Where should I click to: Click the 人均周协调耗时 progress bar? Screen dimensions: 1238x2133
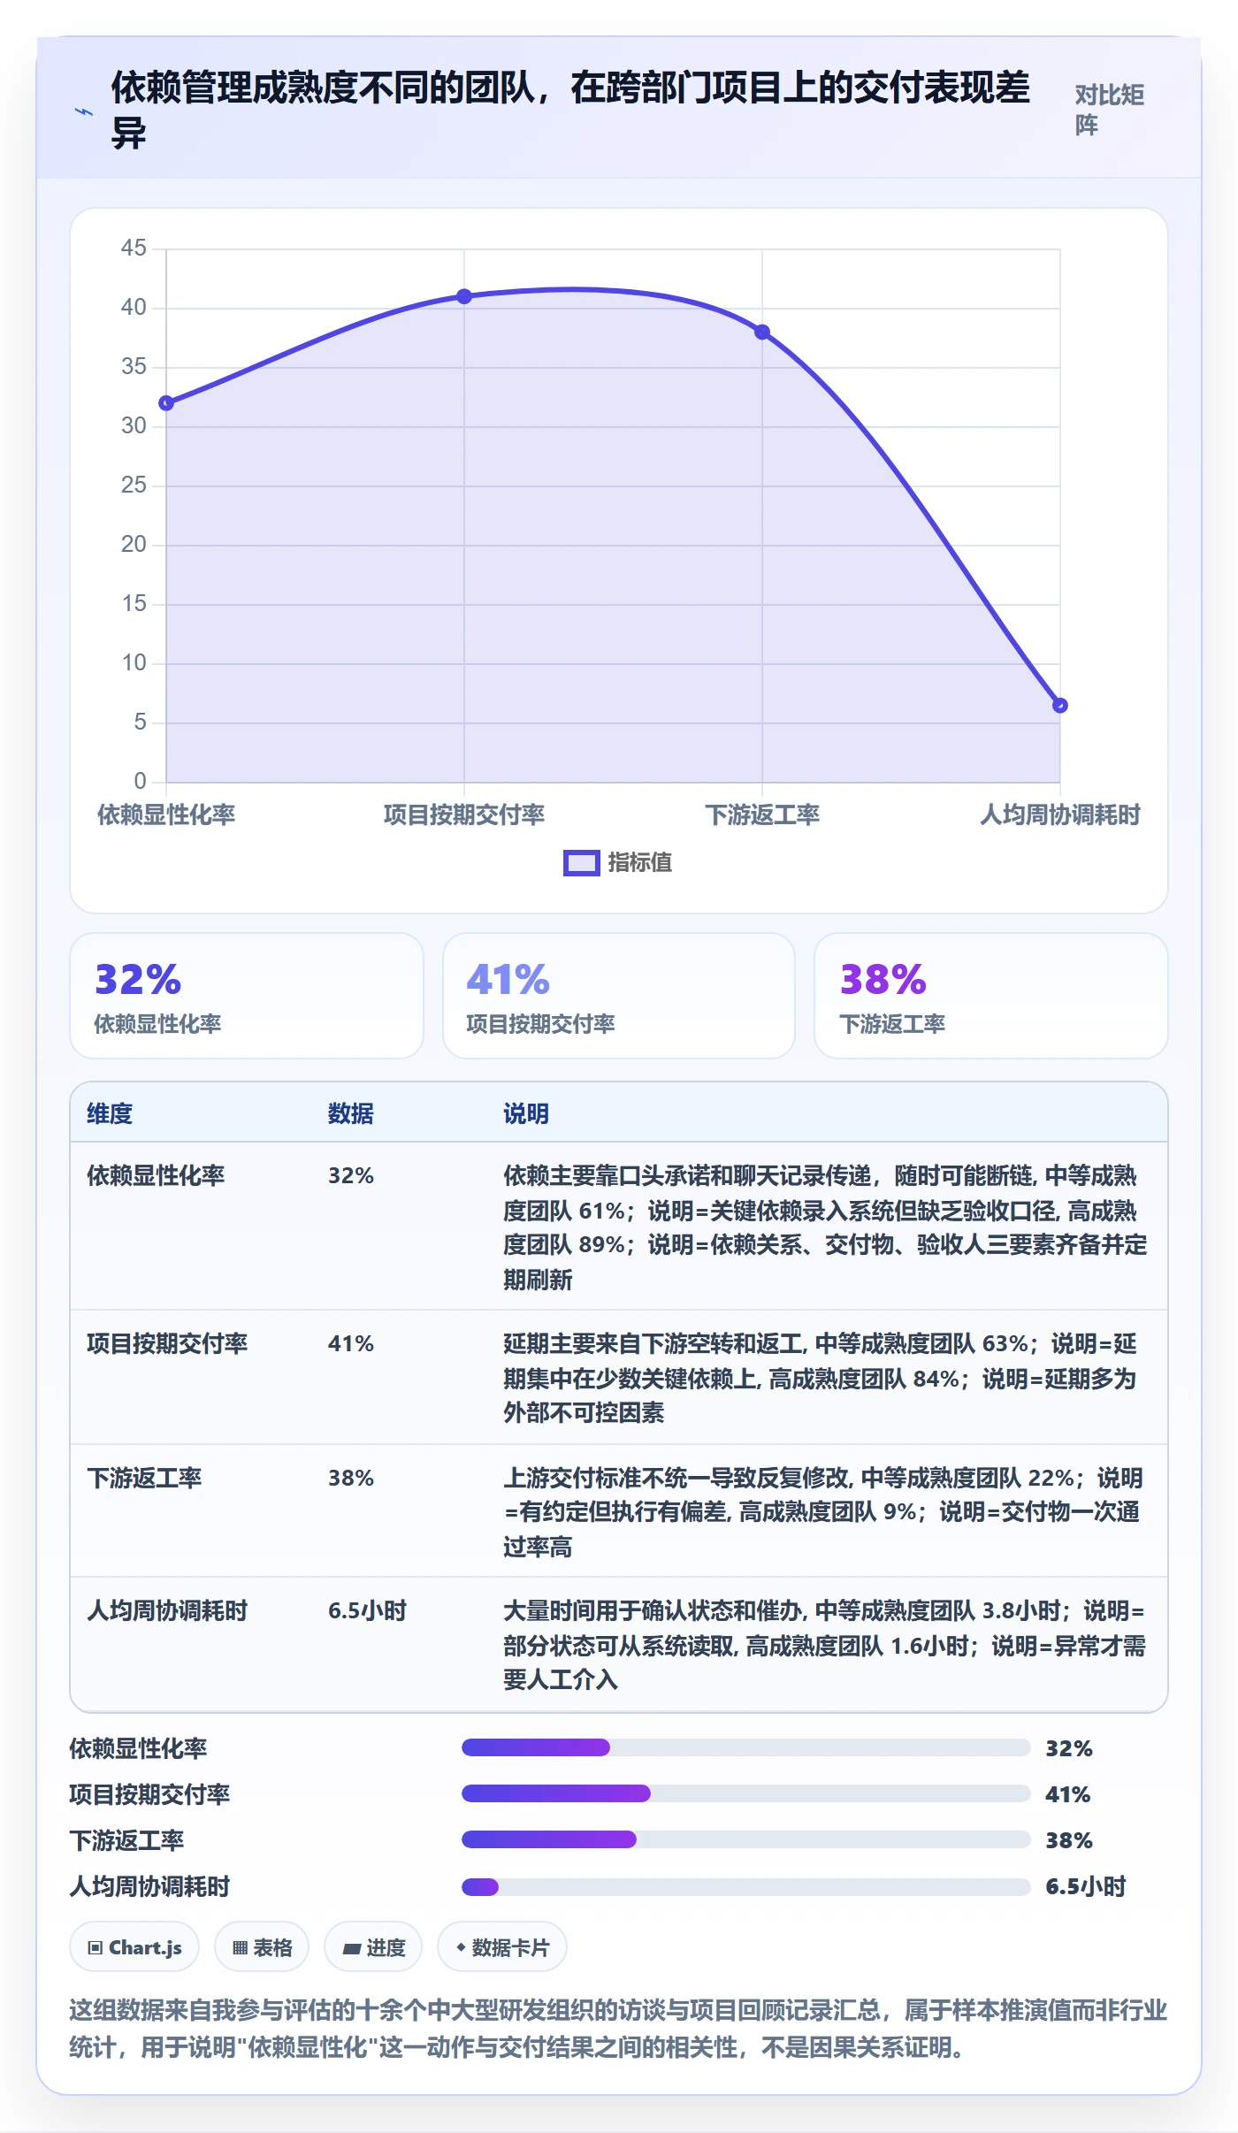point(745,1887)
